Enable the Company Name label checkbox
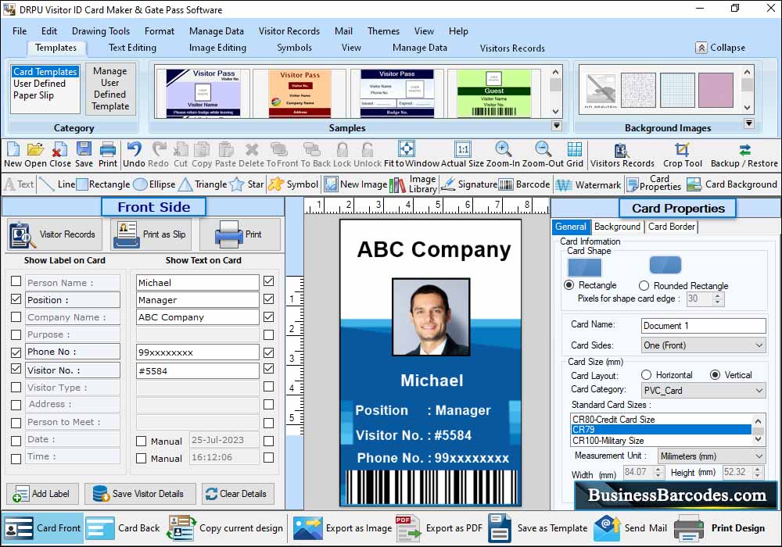The height and width of the screenshot is (547, 782). (x=16, y=316)
